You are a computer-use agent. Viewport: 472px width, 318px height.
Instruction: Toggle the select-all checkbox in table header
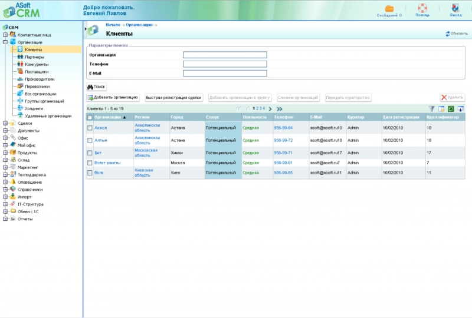point(90,118)
